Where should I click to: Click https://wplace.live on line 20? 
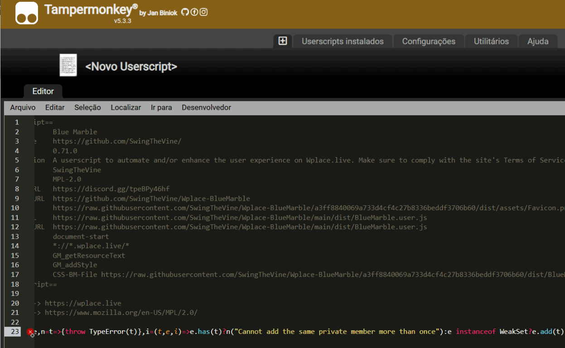tap(83, 303)
